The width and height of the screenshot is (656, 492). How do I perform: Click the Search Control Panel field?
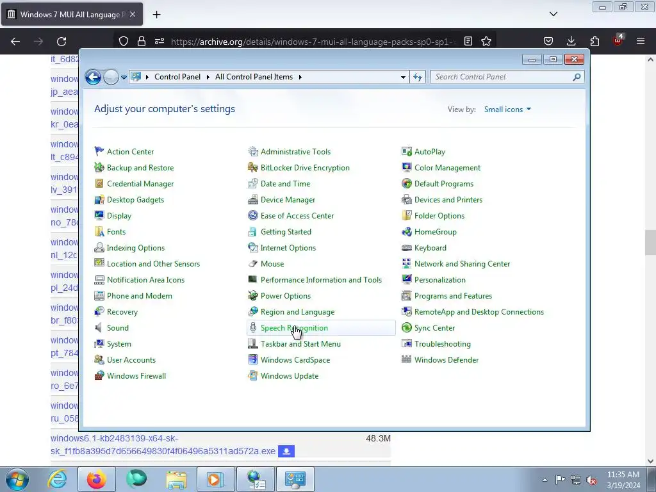point(507,77)
